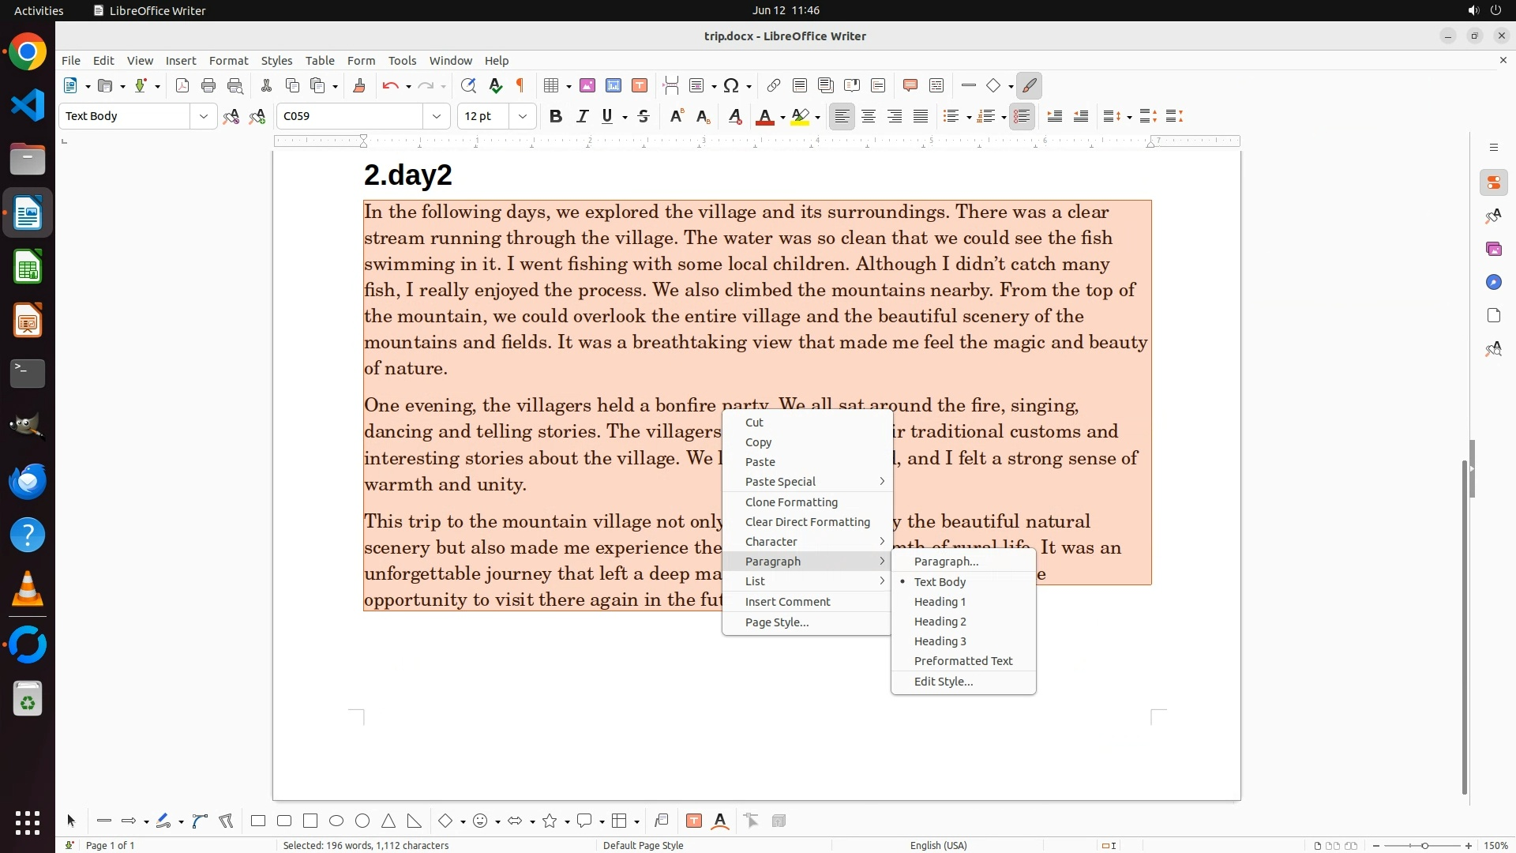Click Clear Direct Formatting in context menu
The height and width of the screenshot is (853, 1516).
pyautogui.click(x=807, y=522)
